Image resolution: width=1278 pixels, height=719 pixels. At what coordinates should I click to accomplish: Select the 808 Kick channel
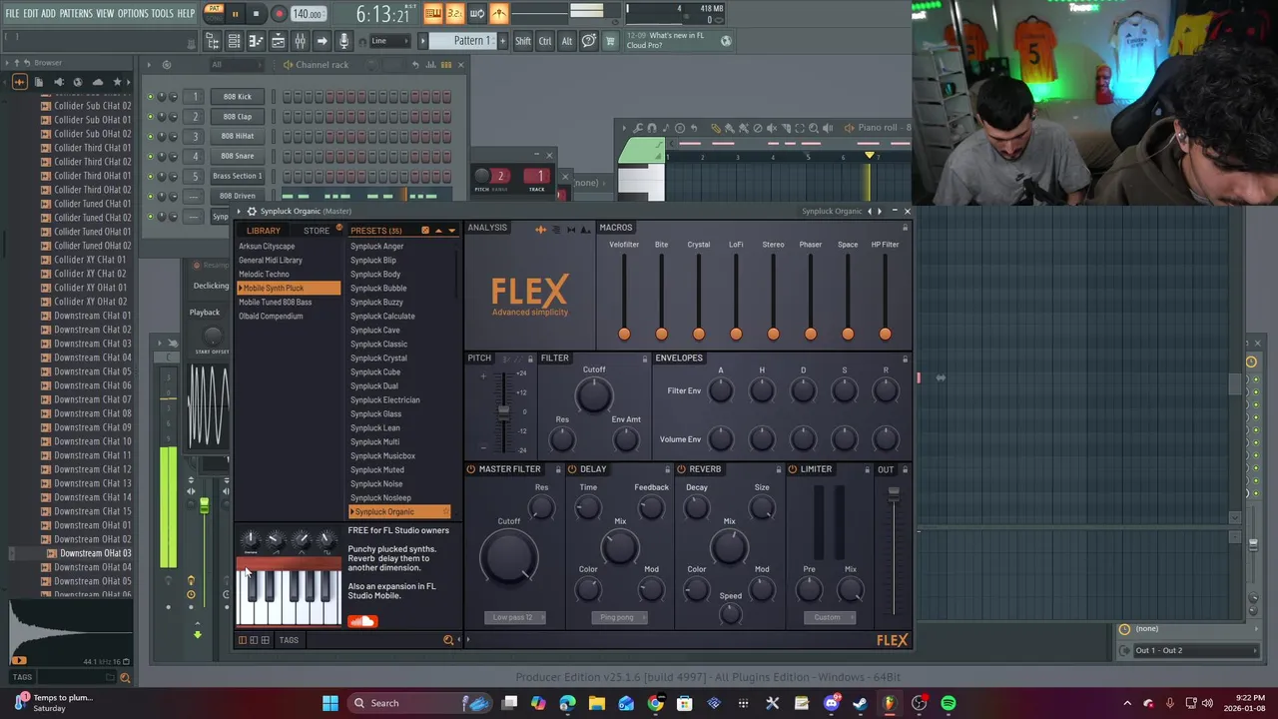[238, 97]
